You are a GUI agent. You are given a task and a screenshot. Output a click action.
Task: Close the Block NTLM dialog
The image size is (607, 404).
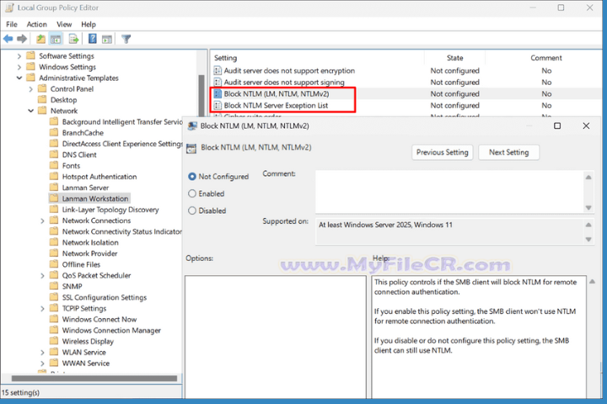[586, 125]
